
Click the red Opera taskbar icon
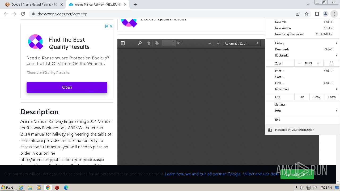(x=57, y=188)
